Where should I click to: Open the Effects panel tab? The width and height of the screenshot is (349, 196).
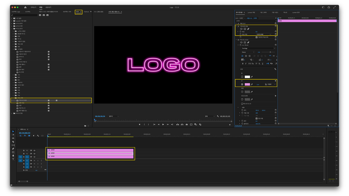pyautogui.click(x=78, y=12)
